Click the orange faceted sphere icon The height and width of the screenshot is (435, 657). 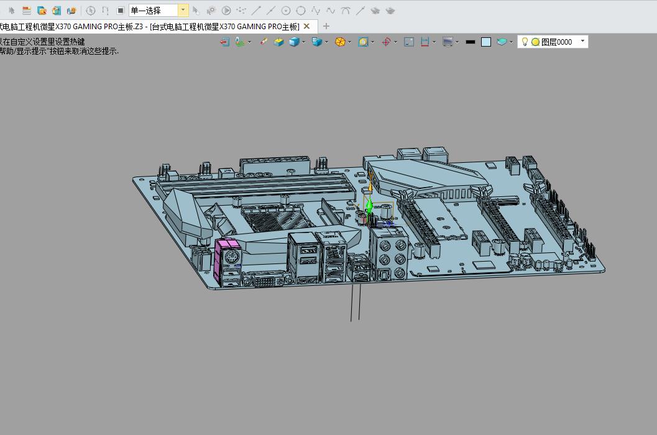coord(340,42)
